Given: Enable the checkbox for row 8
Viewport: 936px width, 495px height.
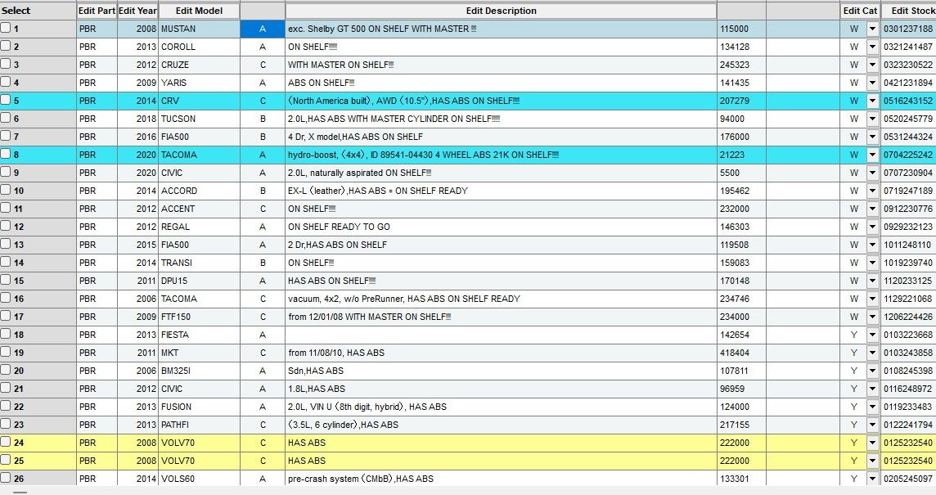Looking at the screenshot, I should 6,154.
